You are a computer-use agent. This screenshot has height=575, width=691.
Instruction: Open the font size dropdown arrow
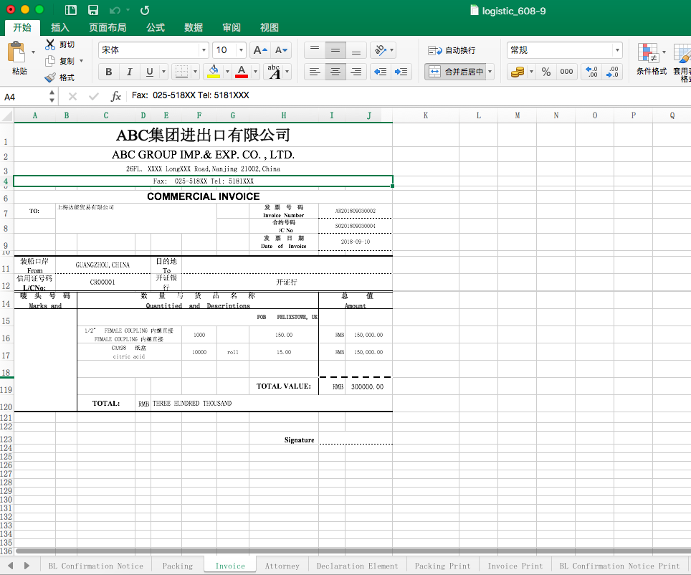click(x=240, y=50)
